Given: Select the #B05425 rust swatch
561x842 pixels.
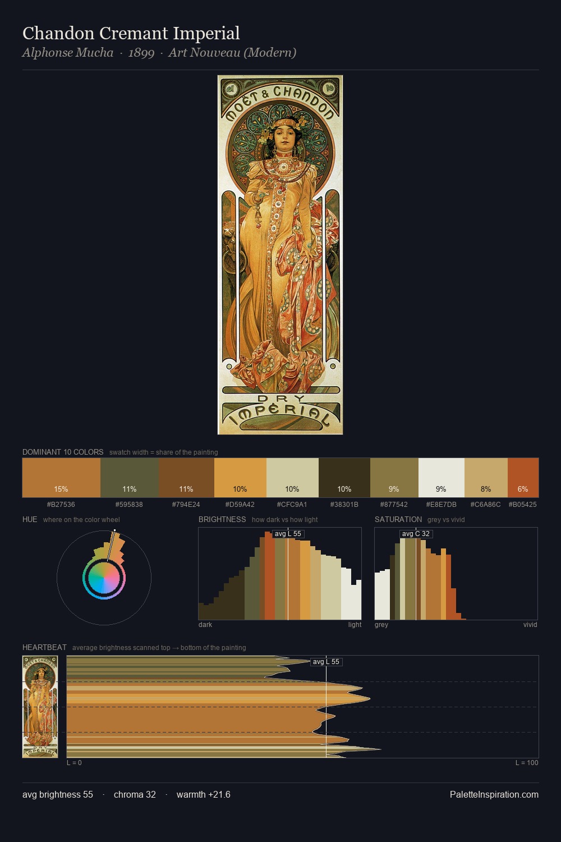Looking at the screenshot, I should pyautogui.click(x=523, y=478).
